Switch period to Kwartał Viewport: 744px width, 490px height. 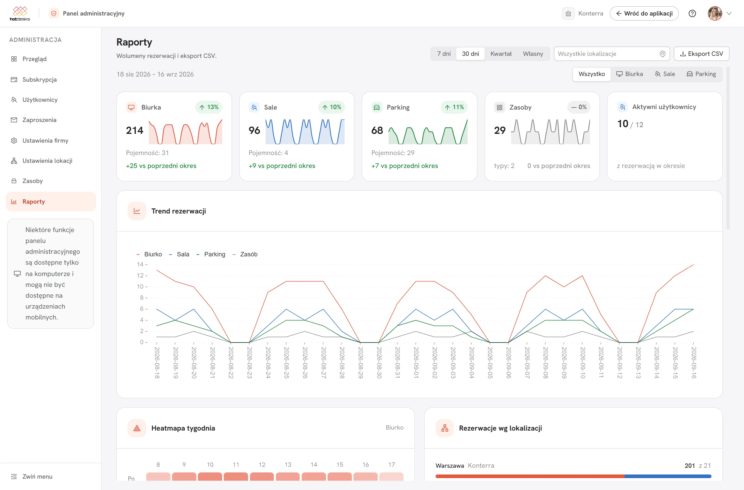[x=501, y=54]
